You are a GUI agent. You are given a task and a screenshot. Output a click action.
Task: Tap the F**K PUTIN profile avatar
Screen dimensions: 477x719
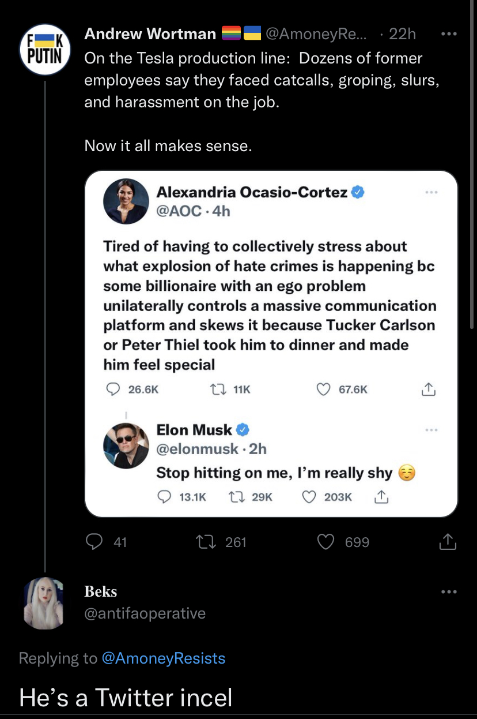45,49
